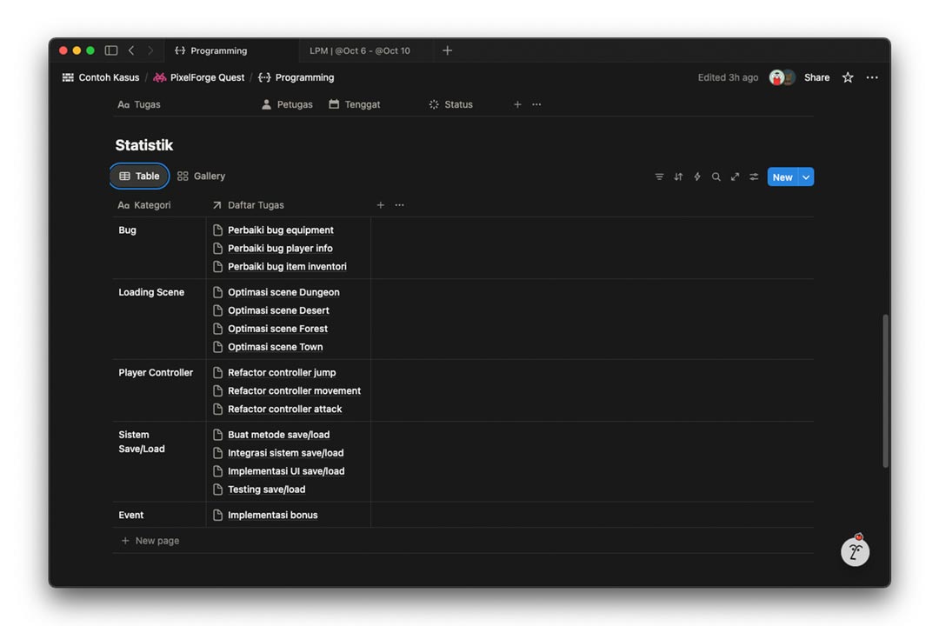The height and width of the screenshot is (626, 939).
Task: Add new property next to Status column
Action: point(517,104)
